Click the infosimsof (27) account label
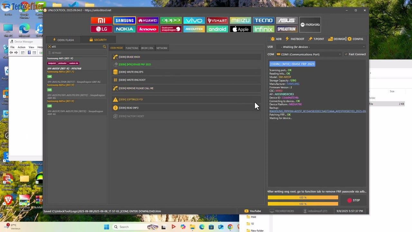The height and width of the screenshot is (232, 412). click(x=315, y=211)
